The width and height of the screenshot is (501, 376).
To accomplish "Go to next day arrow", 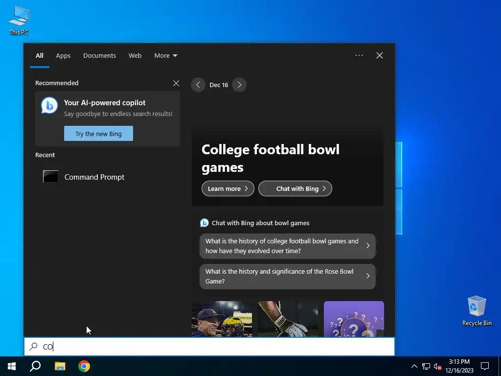I will click(x=239, y=85).
